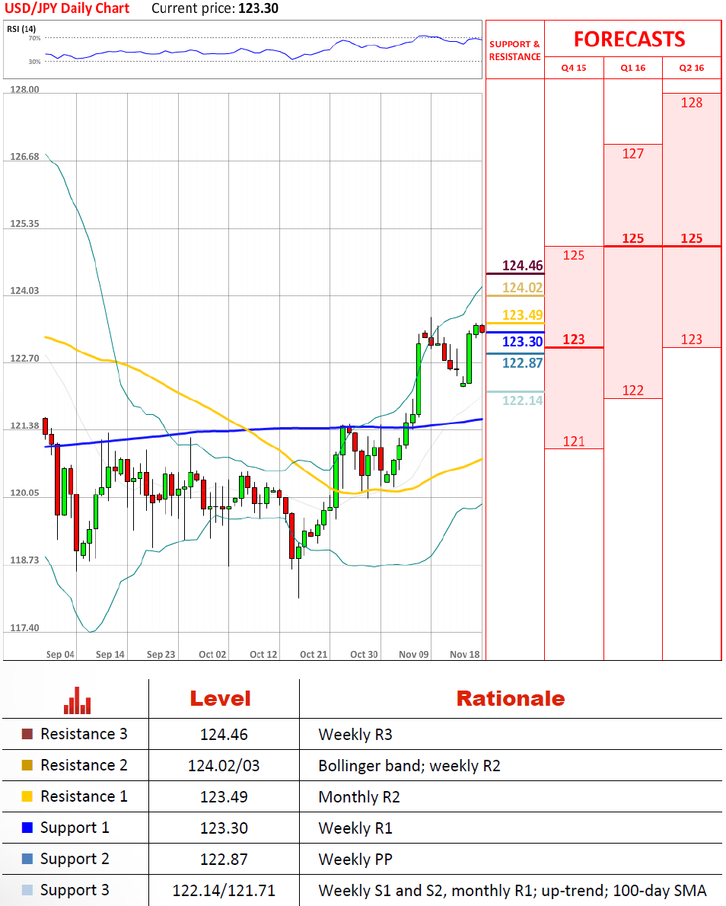
Task: Click the 'Resistance 2' row label
Action: 84,765
